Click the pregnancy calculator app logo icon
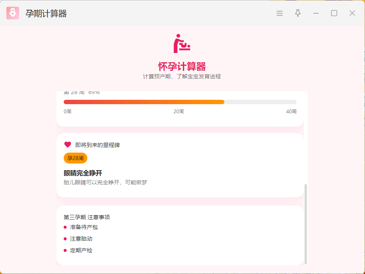The image size is (365, 274). pos(13,13)
